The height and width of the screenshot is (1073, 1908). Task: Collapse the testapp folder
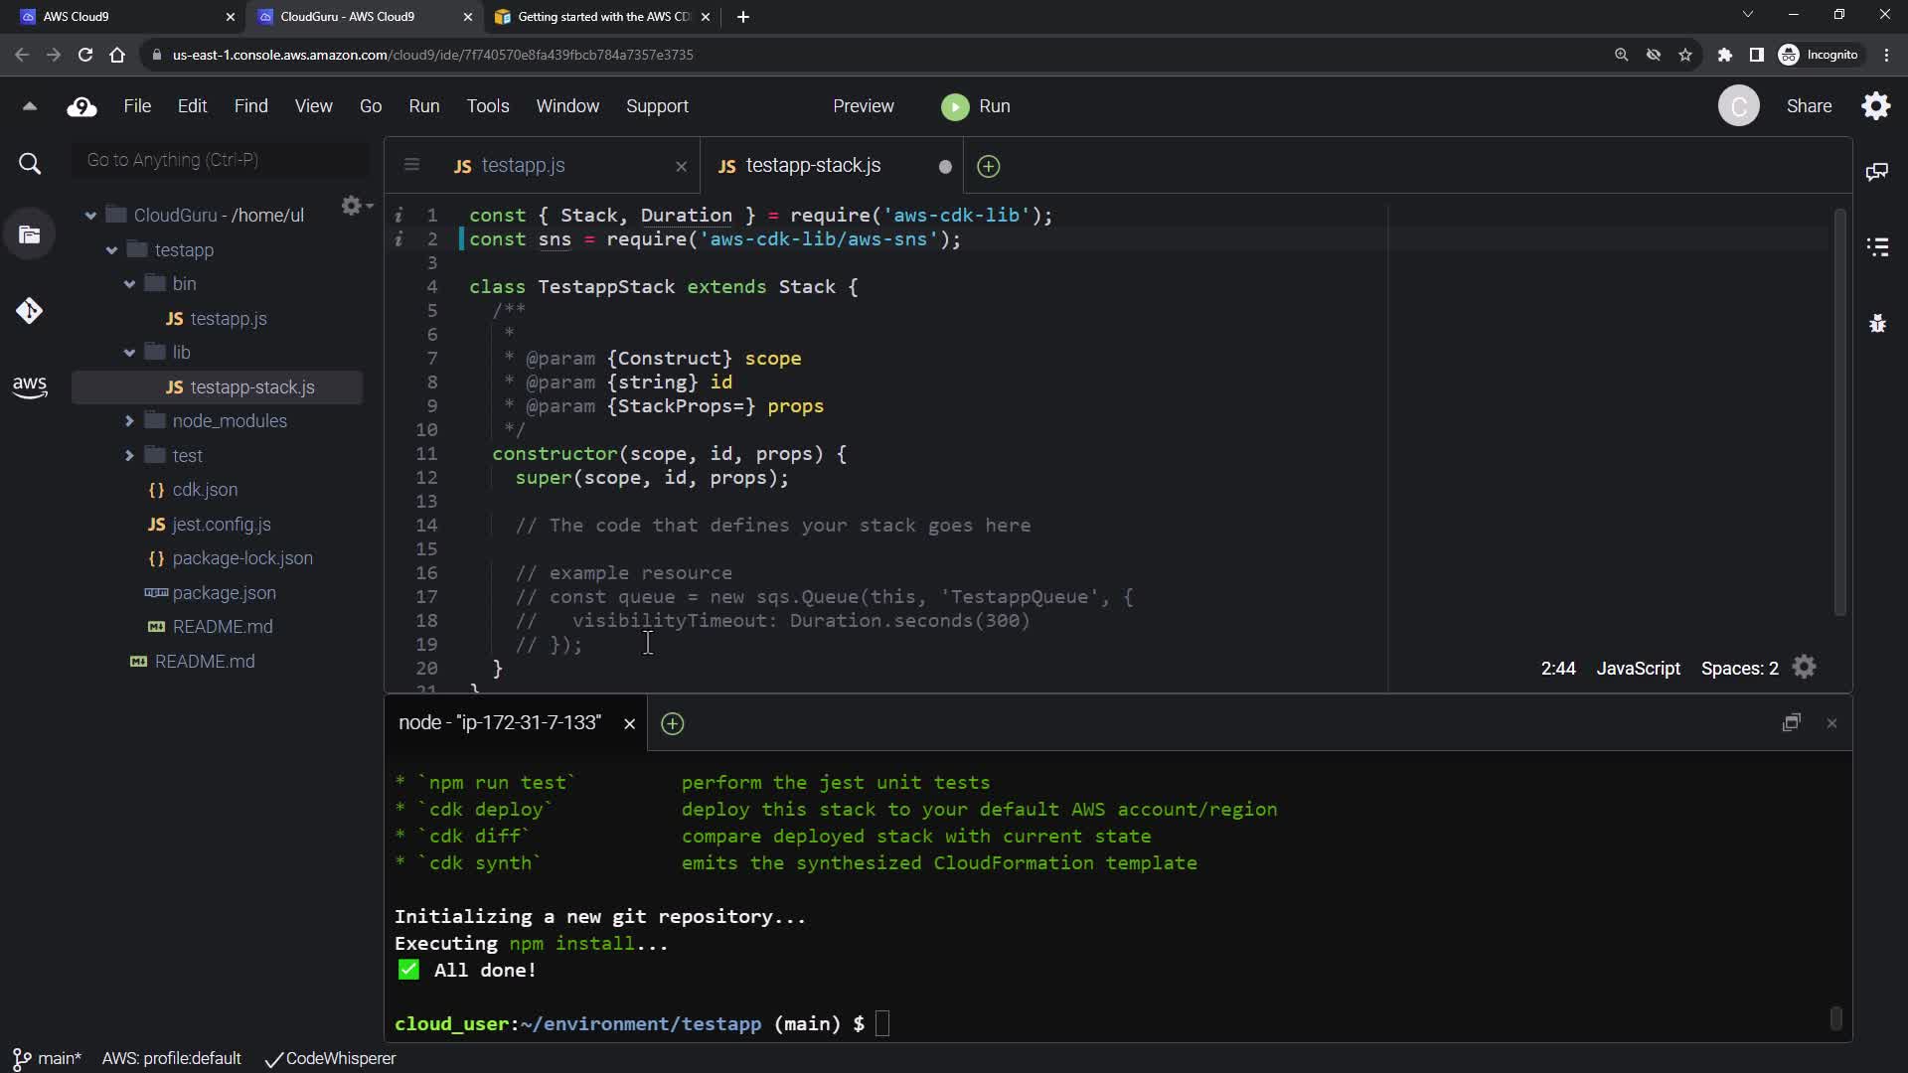point(111,250)
